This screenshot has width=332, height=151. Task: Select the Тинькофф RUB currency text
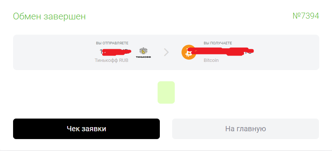coord(111,60)
